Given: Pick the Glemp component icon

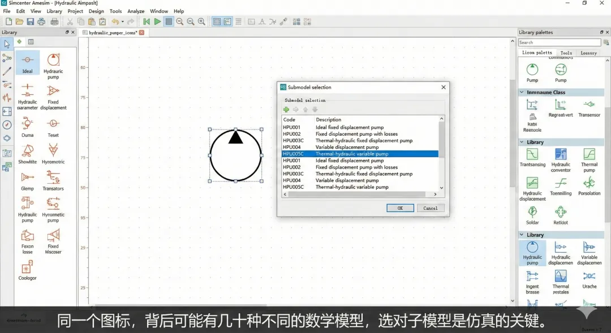Looking at the screenshot, I should click(27, 181).
